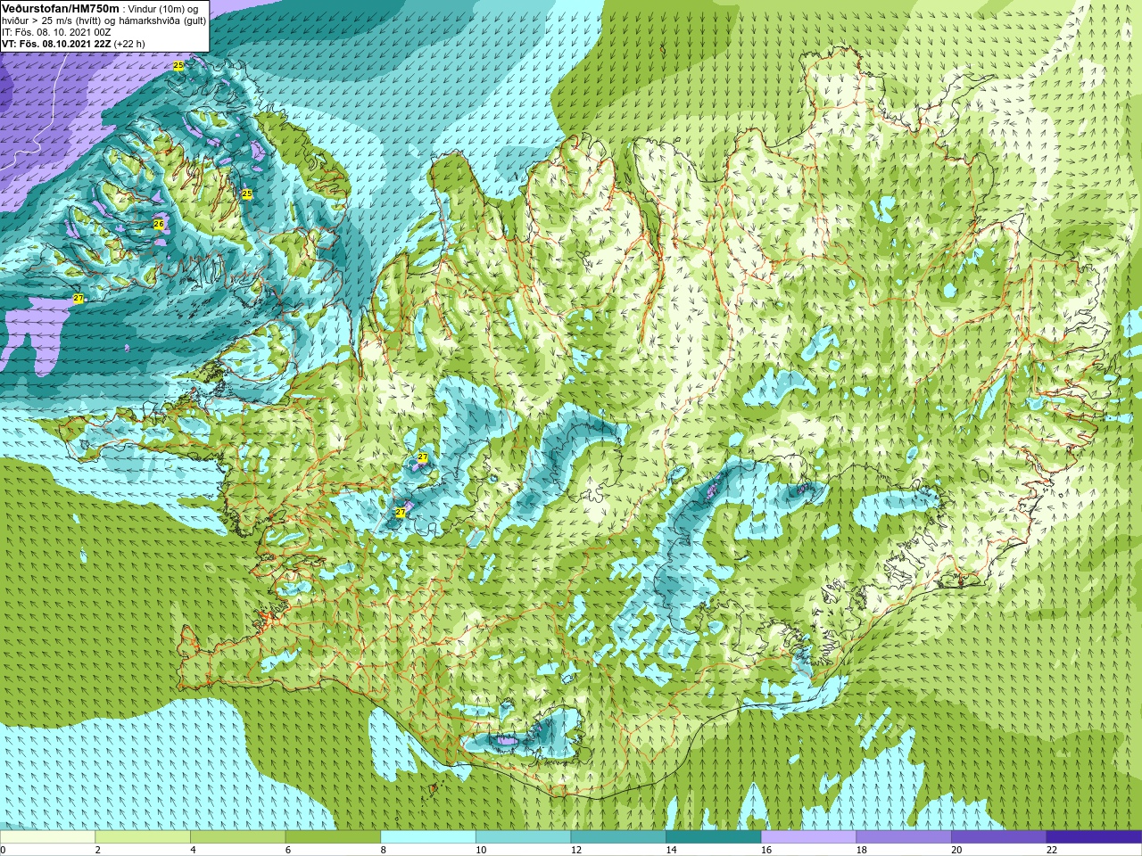
Task: Click the yellow 25 gust label nearest the title box
Action: pyautogui.click(x=178, y=66)
